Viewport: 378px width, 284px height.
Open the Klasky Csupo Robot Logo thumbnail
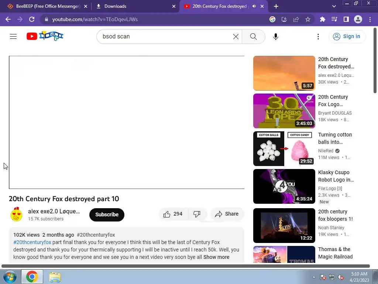pos(284,186)
